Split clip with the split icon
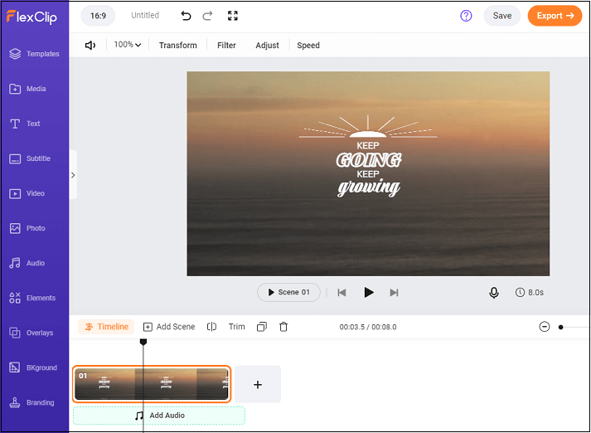Viewport: 591px width, 433px height. tap(212, 327)
